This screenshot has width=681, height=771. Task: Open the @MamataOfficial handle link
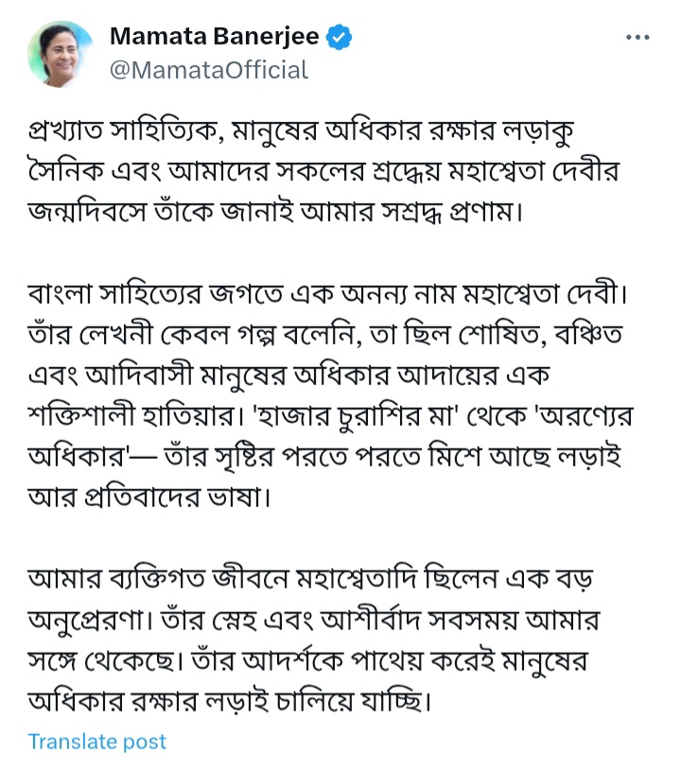(209, 69)
